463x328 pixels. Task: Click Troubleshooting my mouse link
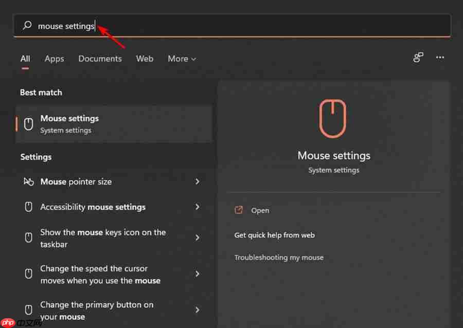click(x=279, y=257)
